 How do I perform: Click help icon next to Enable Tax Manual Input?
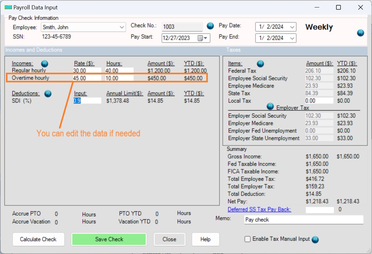click(315, 239)
